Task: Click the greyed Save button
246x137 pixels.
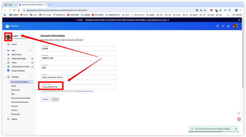Action: 55,99
